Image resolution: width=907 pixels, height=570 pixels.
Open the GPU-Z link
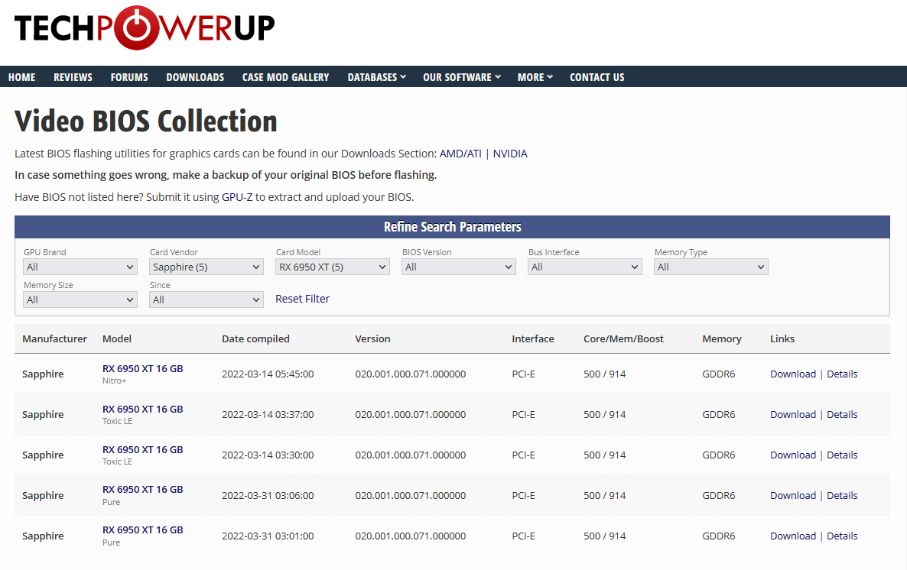(x=237, y=197)
